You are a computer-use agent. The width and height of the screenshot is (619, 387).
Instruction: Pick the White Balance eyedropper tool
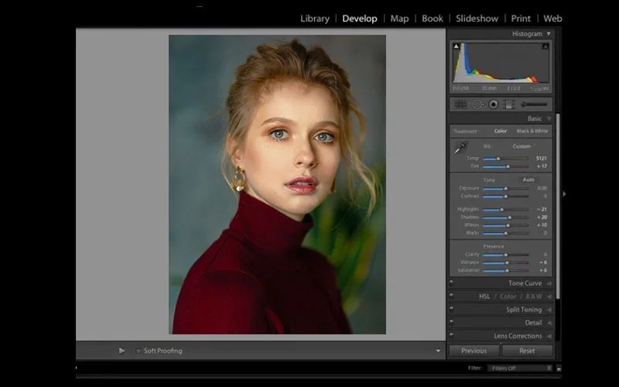pos(461,147)
